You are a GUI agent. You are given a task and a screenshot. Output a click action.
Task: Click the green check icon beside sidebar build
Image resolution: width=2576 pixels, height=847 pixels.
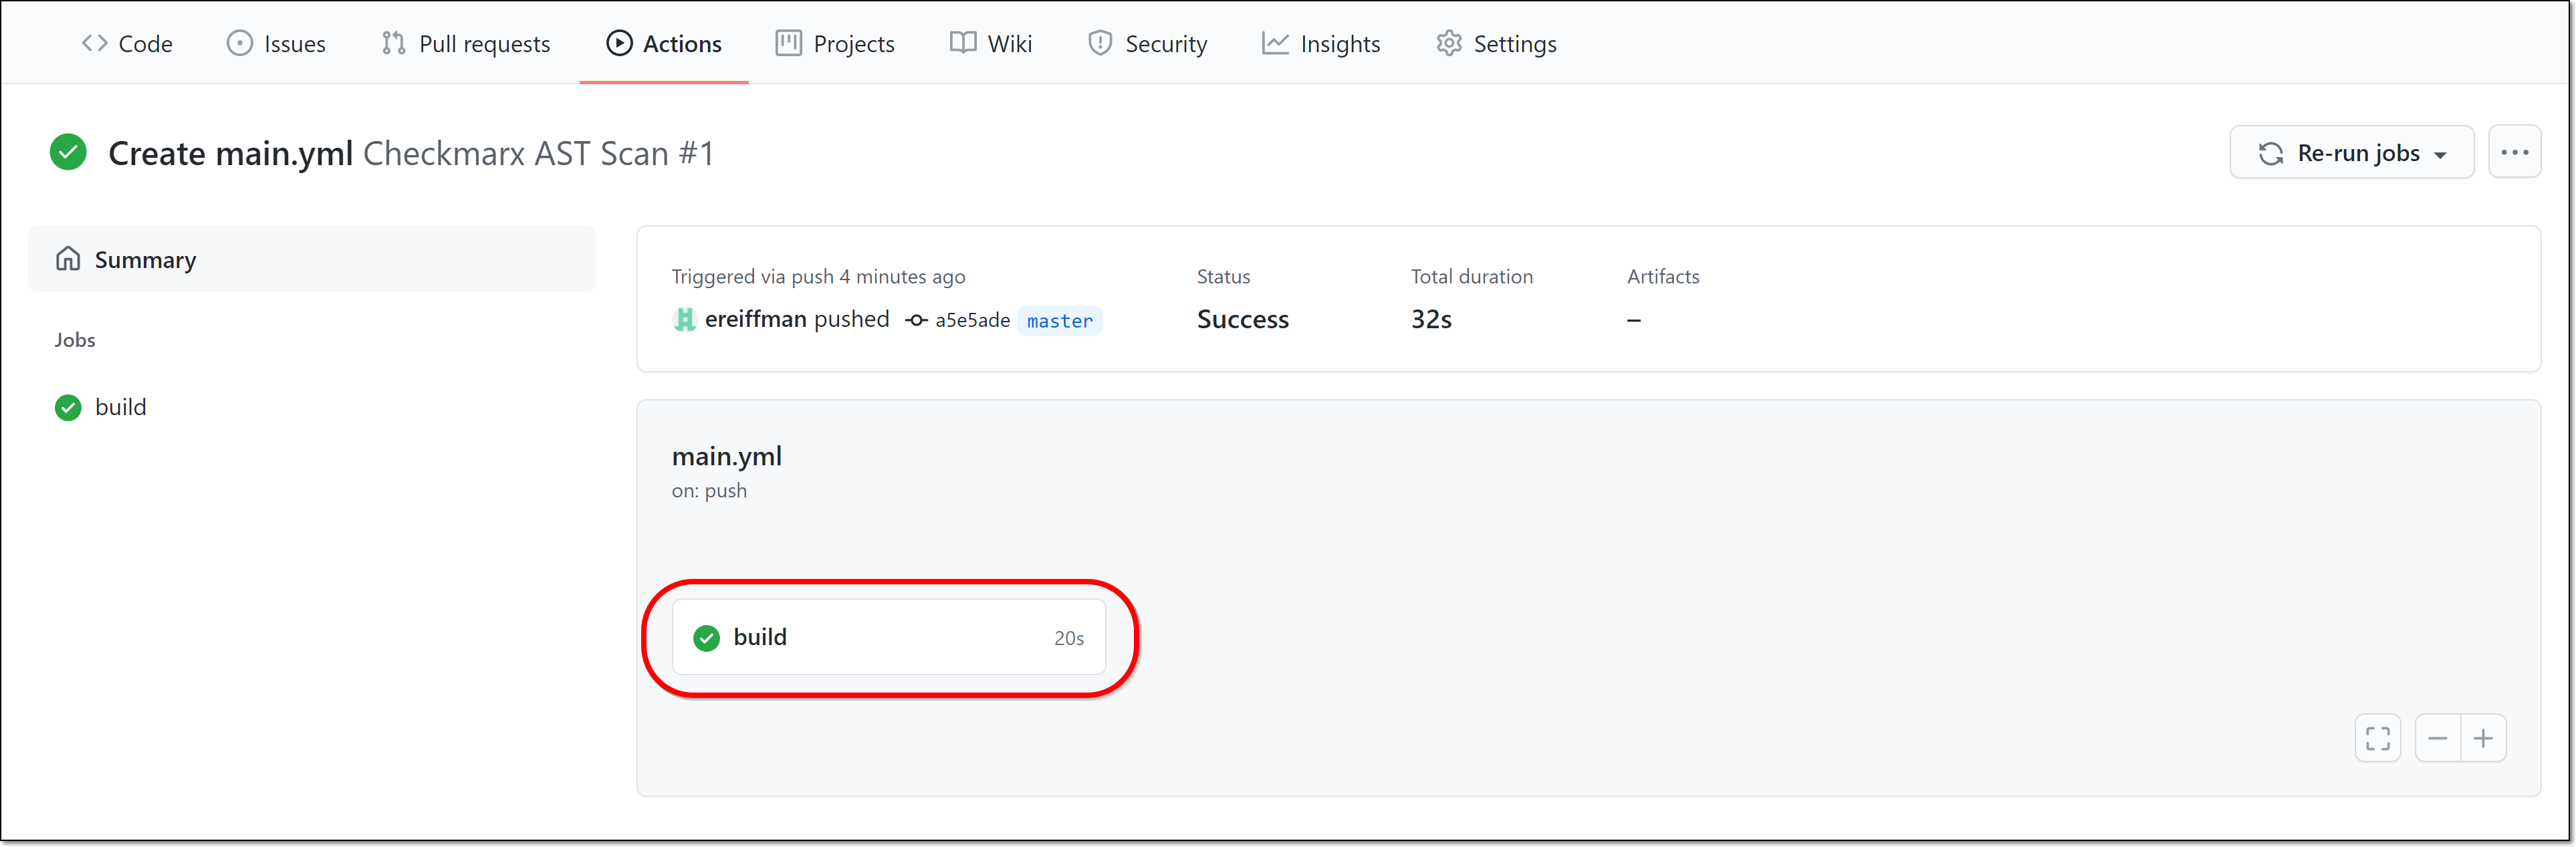coord(68,408)
